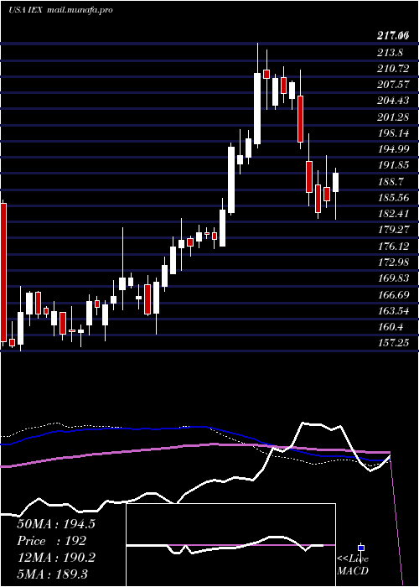Select the 163.54 price axis label

tap(393, 311)
